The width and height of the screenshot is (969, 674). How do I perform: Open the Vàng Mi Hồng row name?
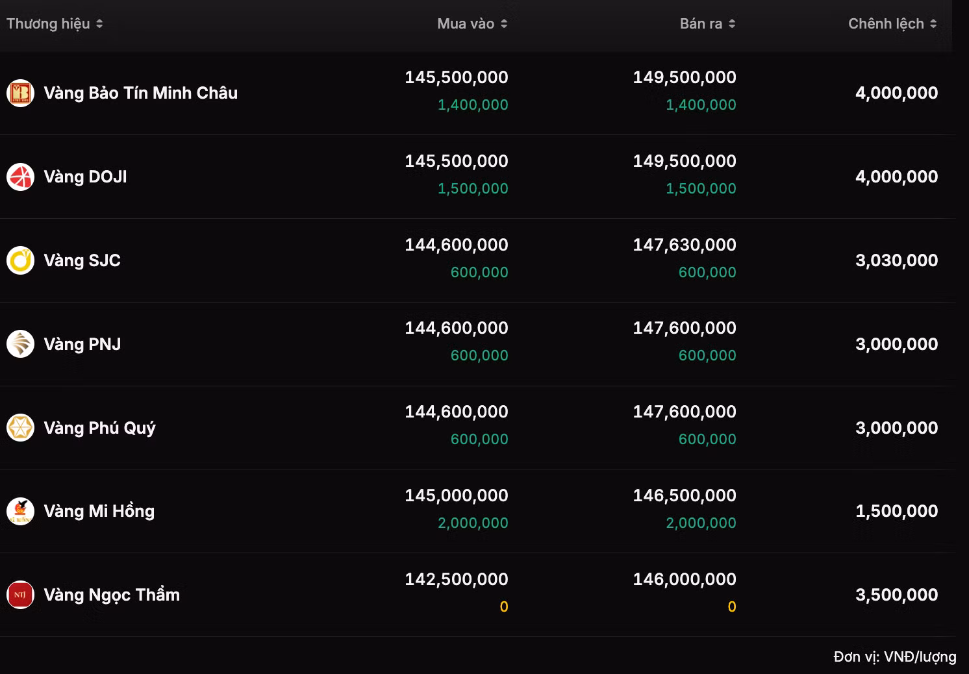click(99, 511)
